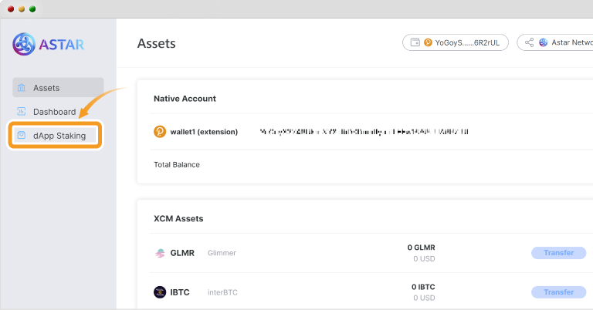Click the Assets page title
Image resolution: width=593 pixels, height=310 pixels.
(156, 43)
